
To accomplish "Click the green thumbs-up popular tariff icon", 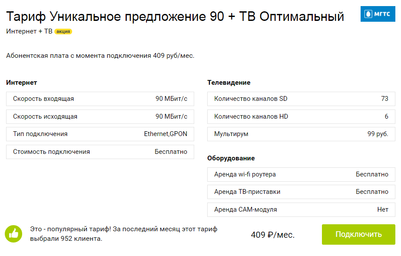I will pyautogui.click(x=13, y=234).
